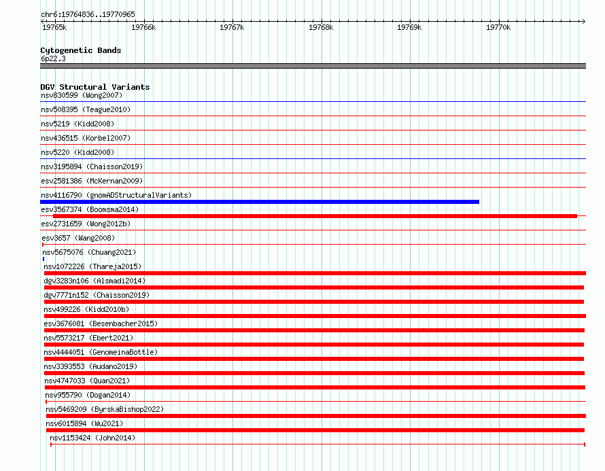Screen dimensions: 605x471
Task: Click the esv3657 (Wang2008) label
Action: pyautogui.click(x=78, y=238)
